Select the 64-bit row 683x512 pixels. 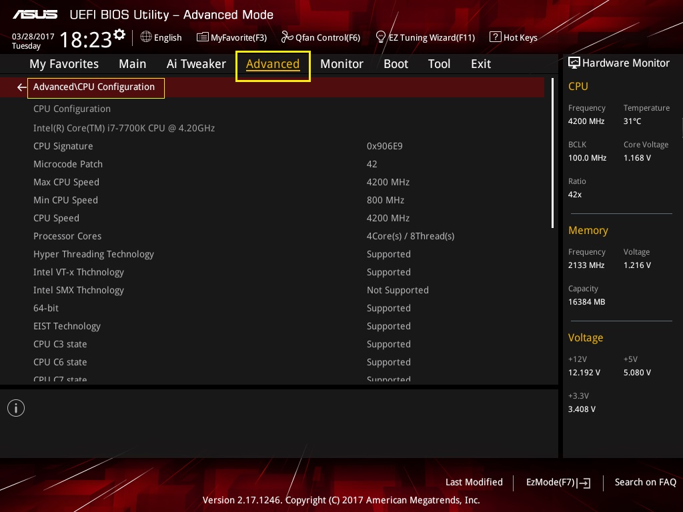tap(272, 308)
